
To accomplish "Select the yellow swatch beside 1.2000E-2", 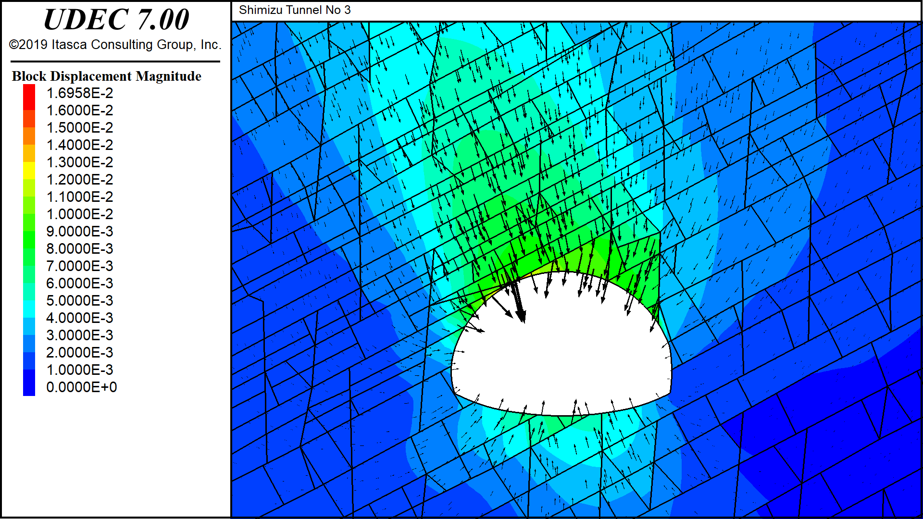I will pyautogui.click(x=29, y=171).
